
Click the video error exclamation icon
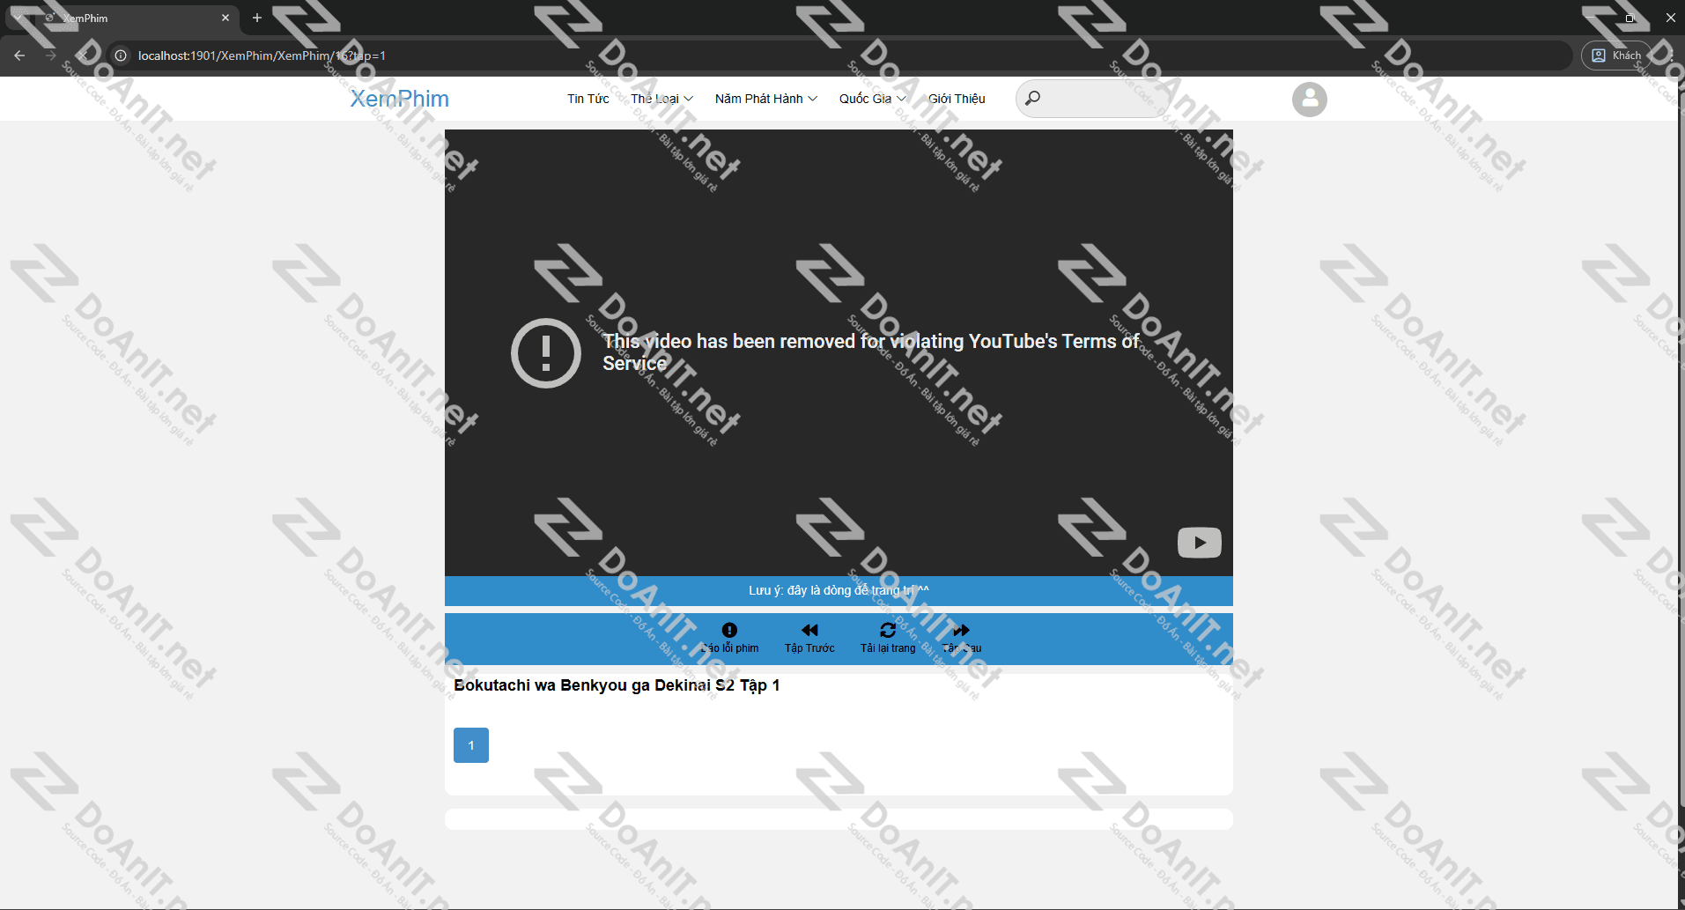(546, 353)
